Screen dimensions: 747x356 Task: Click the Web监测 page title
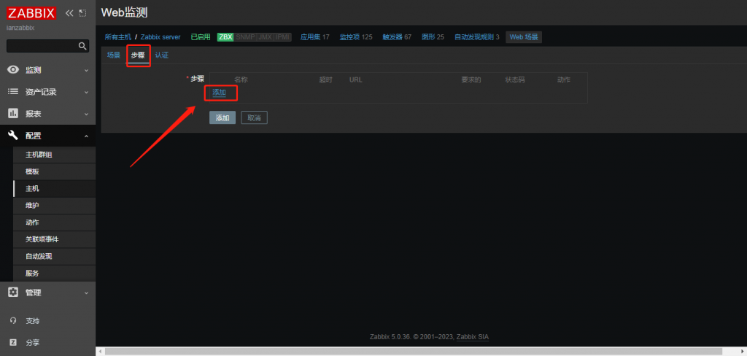(124, 13)
